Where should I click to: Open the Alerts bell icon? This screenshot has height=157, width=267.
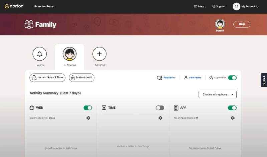coord(40,54)
